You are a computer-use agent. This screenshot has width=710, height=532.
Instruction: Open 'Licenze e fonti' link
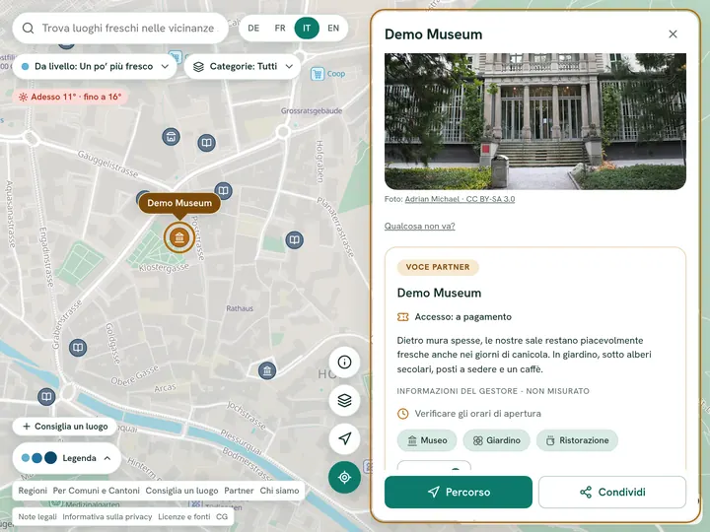click(x=183, y=516)
